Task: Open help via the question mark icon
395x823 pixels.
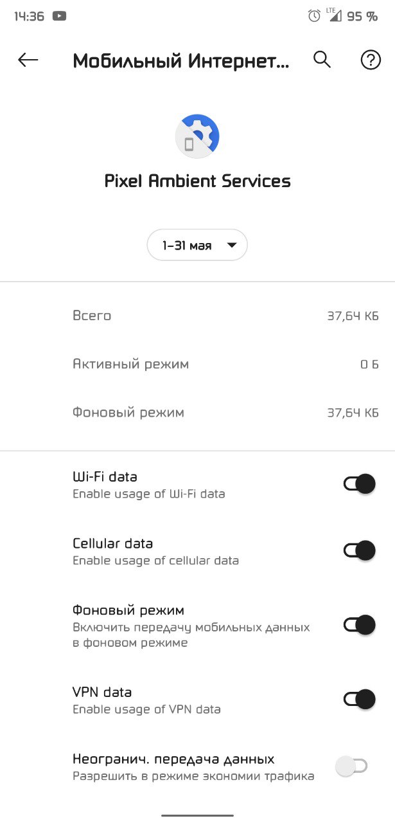Action: 371,60
